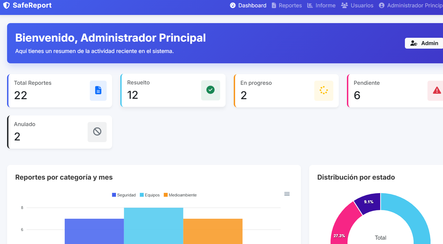The width and height of the screenshot is (443, 244).
Task: Toggle Seguridad series in chart legend
Action: (124, 195)
